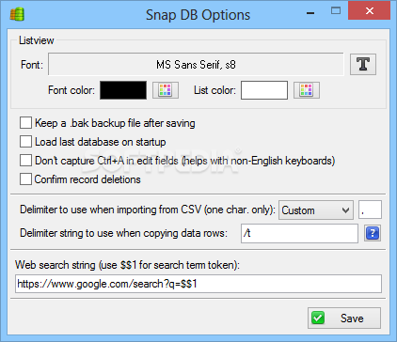Image resolution: width=397 pixels, height=342 pixels.
Task: Maximize the Snap DB Options window
Action: (336, 11)
